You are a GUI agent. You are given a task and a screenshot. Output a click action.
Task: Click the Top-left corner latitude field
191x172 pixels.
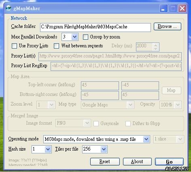(x=100, y=86)
